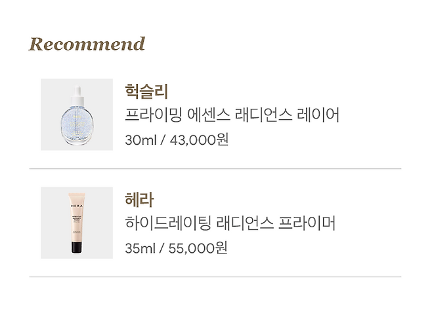
Task: Click the Huxley serum bottle thumbnail
Action: tap(77, 114)
